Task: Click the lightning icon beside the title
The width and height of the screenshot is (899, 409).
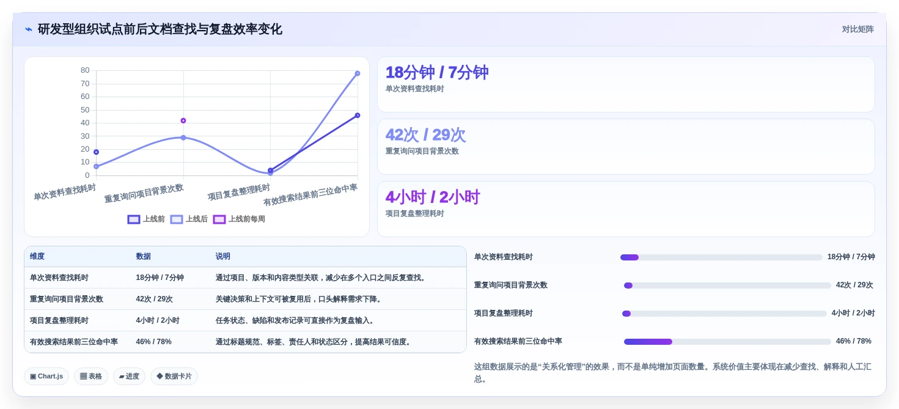Action: [29, 29]
